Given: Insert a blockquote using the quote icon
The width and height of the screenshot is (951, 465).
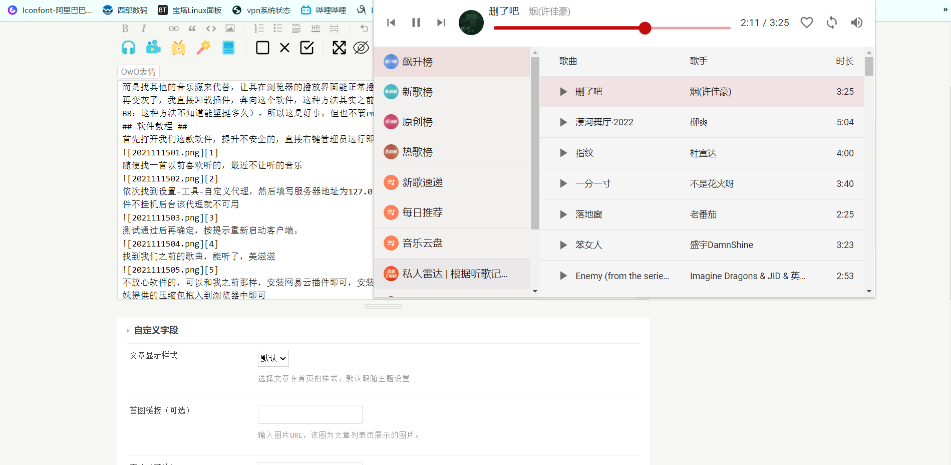Looking at the screenshot, I should (192, 29).
